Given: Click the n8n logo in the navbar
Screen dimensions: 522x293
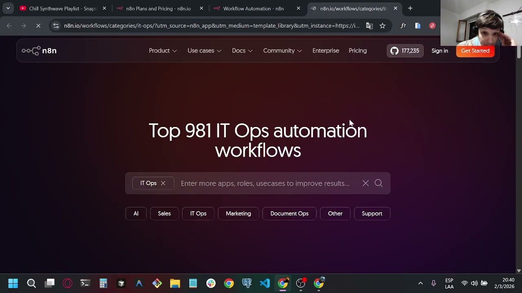Looking at the screenshot, I should pos(39,51).
